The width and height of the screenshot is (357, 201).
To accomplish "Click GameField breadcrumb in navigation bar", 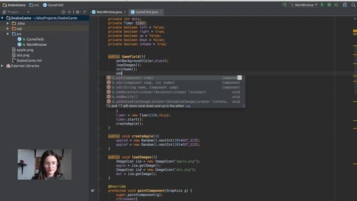I will pyautogui.click(x=53, y=5).
